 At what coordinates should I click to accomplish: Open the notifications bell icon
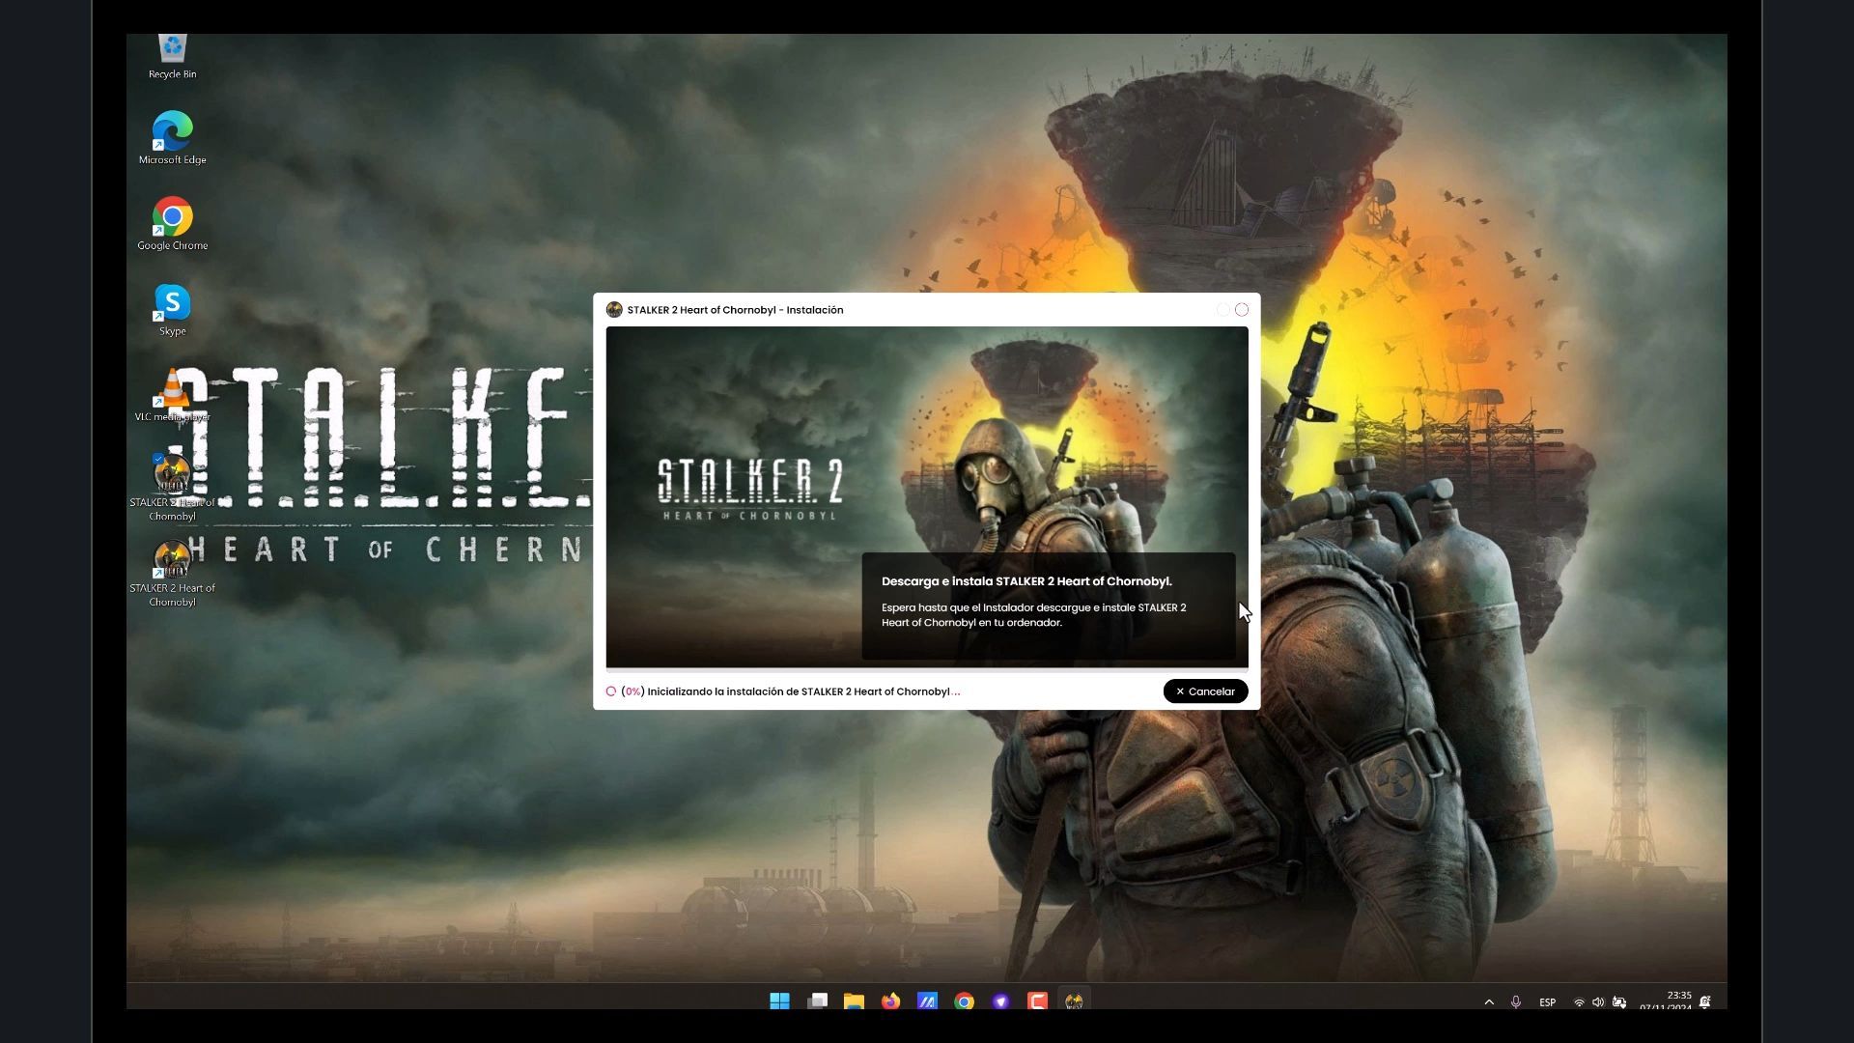click(x=1705, y=1002)
